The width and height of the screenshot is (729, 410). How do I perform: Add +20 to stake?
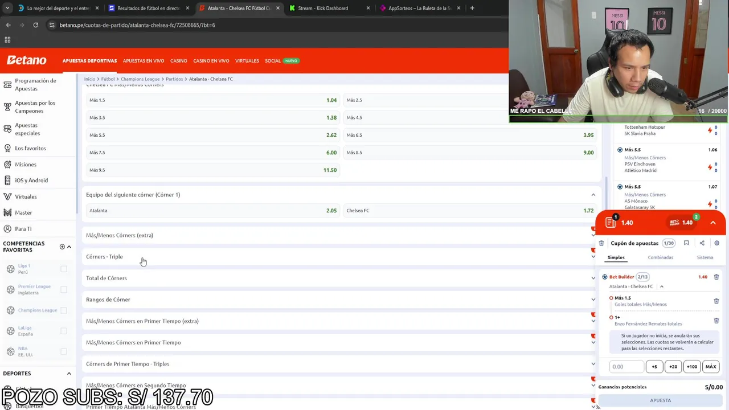click(x=673, y=367)
